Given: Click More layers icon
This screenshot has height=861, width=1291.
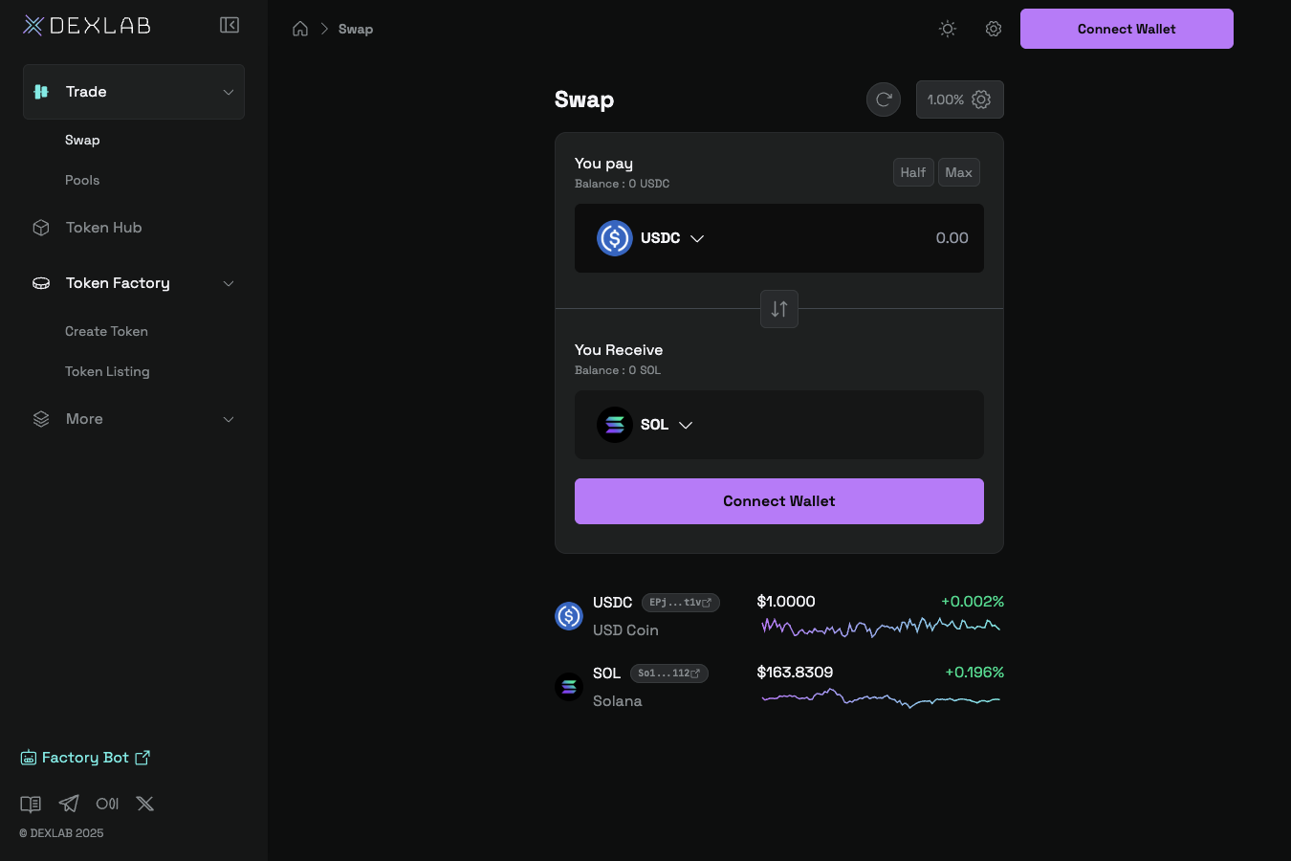Looking at the screenshot, I should point(41,419).
